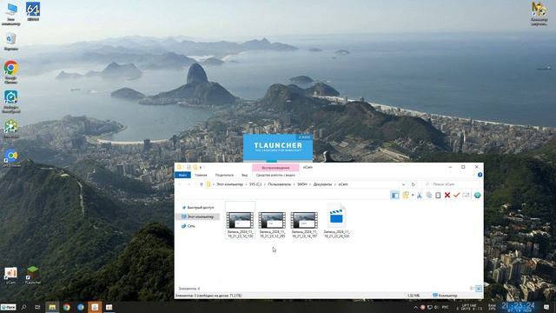Viewport: 556px width, 313px height.
Task: Select oCam desktop shortcut
Action: pos(10,276)
